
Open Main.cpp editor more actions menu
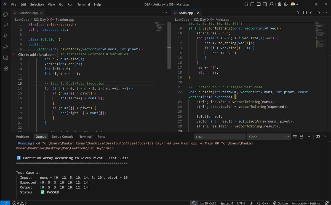(x=325, y=13)
